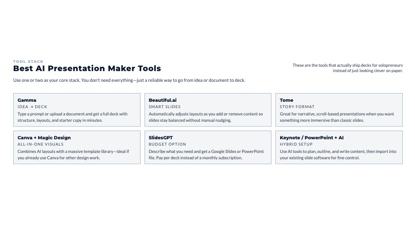The height and width of the screenshot is (226, 415).
Task: Select the Canva + Magic Design title
Action: [x=44, y=138]
